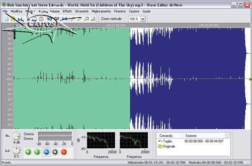Click the black Stop button
This screenshot has width=252, height=166.
click(x=55, y=152)
